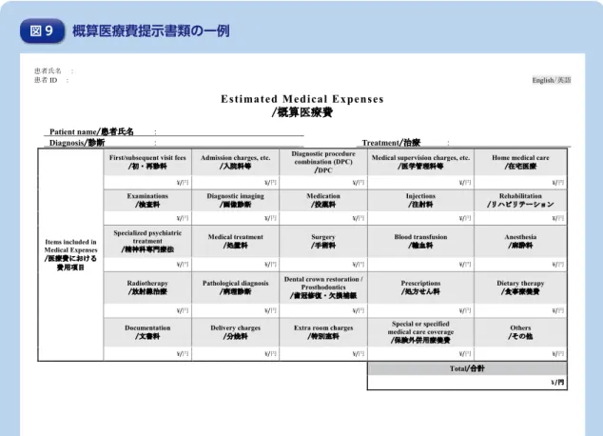Click 'Admission charges, etc.' cell
The height and width of the screenshot is (436, 603).
(x=235, y=162)
